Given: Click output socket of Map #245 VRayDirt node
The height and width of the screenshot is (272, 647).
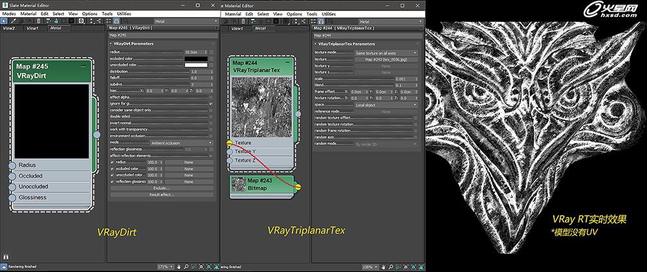Looking at the screenshot, I should pos(97,135).
